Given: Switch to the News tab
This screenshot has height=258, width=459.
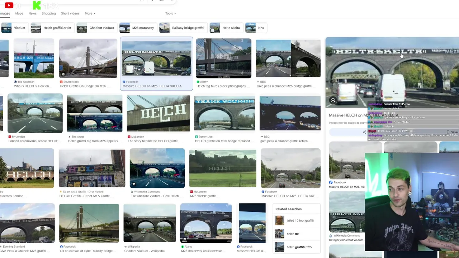Looking at the screenshot, I should click(x=32, y=13).
